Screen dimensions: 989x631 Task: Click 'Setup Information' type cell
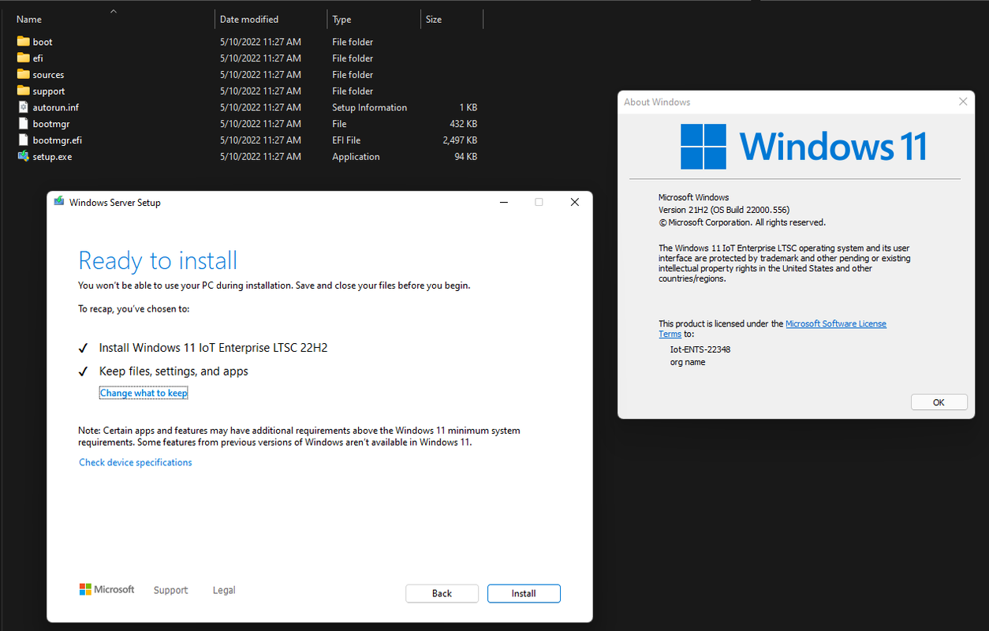coord(370,107)
